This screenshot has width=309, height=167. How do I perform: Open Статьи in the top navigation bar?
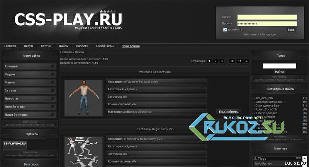click(x=46, y=46)
